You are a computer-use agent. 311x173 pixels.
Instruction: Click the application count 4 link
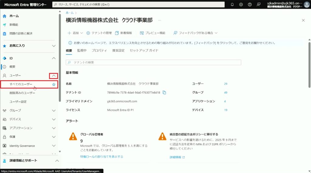coord(225,101)
